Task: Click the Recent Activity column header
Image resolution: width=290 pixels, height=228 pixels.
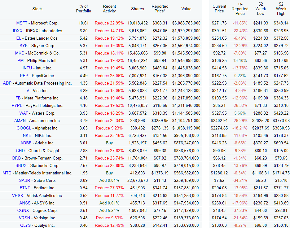Action: [x=109, y=9]
